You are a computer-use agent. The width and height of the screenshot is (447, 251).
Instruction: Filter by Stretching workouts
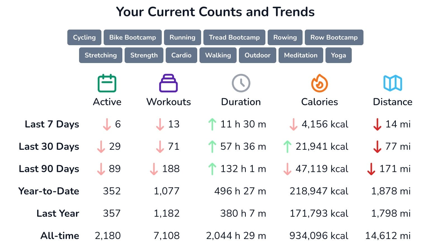(x=101, y=55)
